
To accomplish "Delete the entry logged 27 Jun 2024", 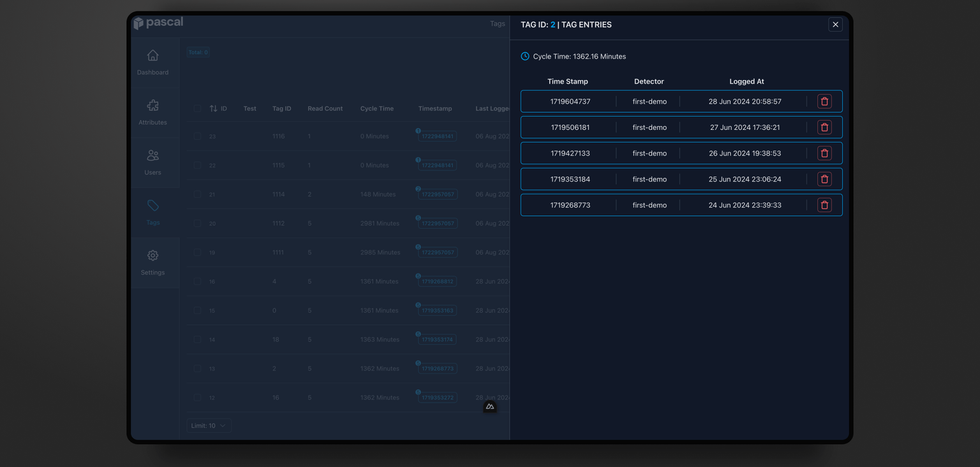I will tap(824, 127).
